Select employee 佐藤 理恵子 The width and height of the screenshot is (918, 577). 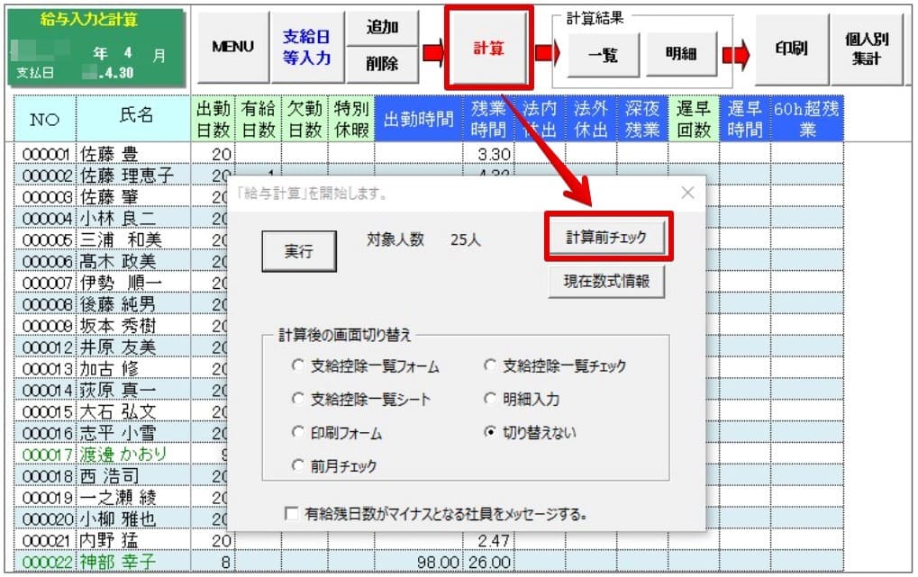[x=127, y=175]
